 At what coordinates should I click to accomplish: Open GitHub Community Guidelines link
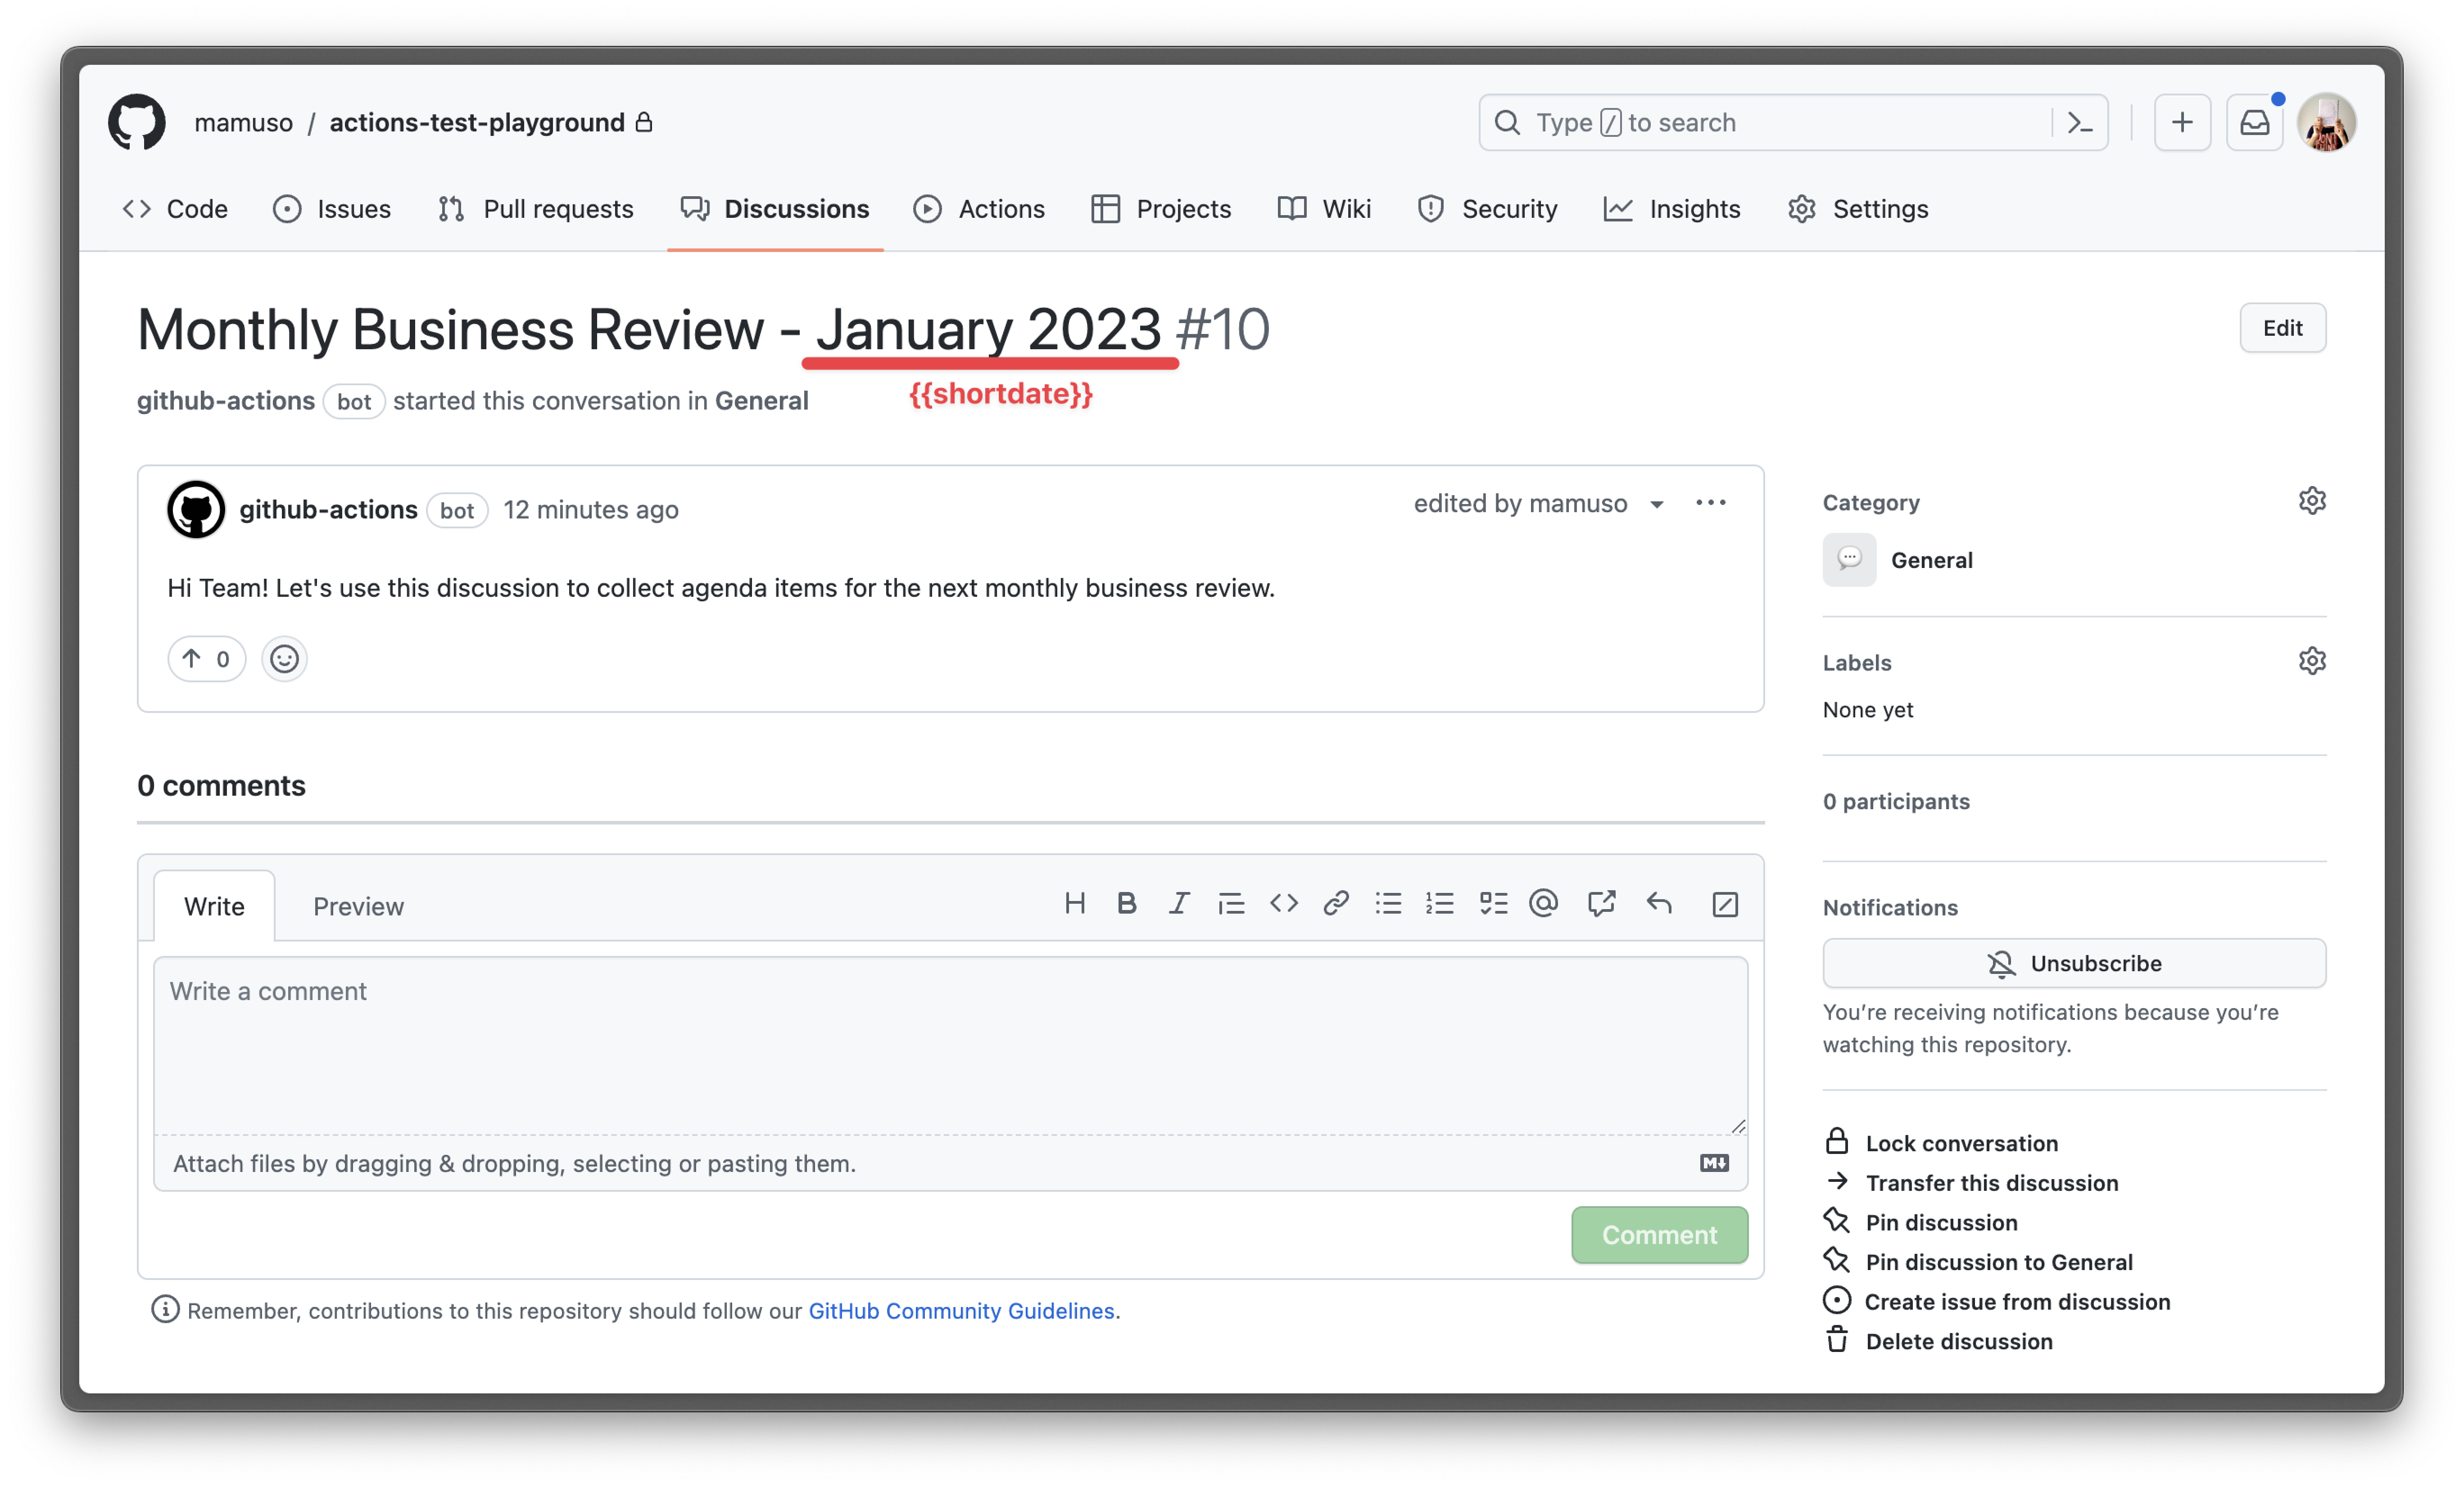point(961,1310)
